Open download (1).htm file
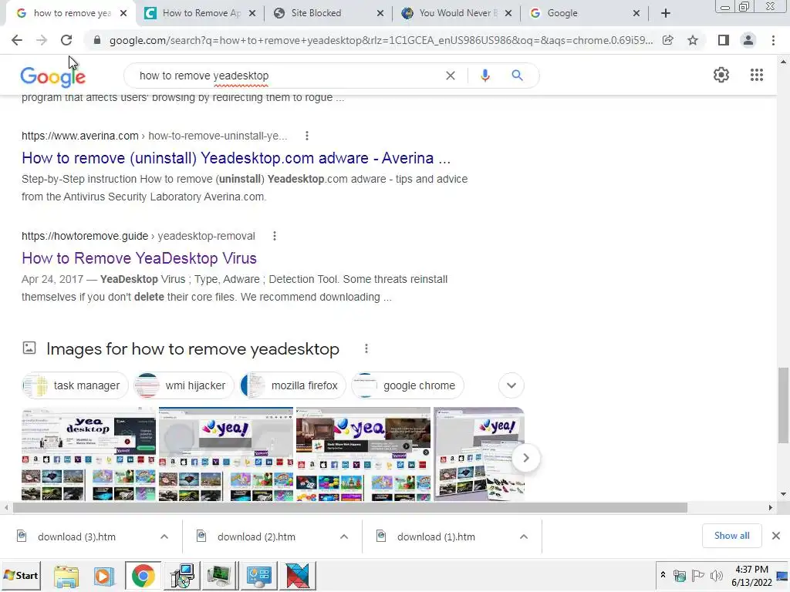The width and height of the screenshot is (790, 592). (437, 536)
